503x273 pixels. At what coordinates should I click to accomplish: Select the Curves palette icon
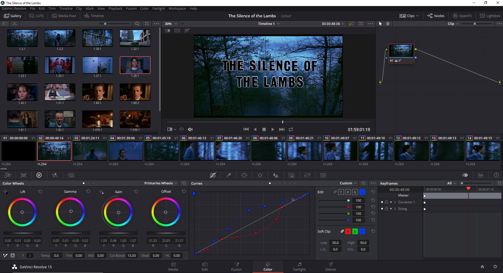click(213, 175)
